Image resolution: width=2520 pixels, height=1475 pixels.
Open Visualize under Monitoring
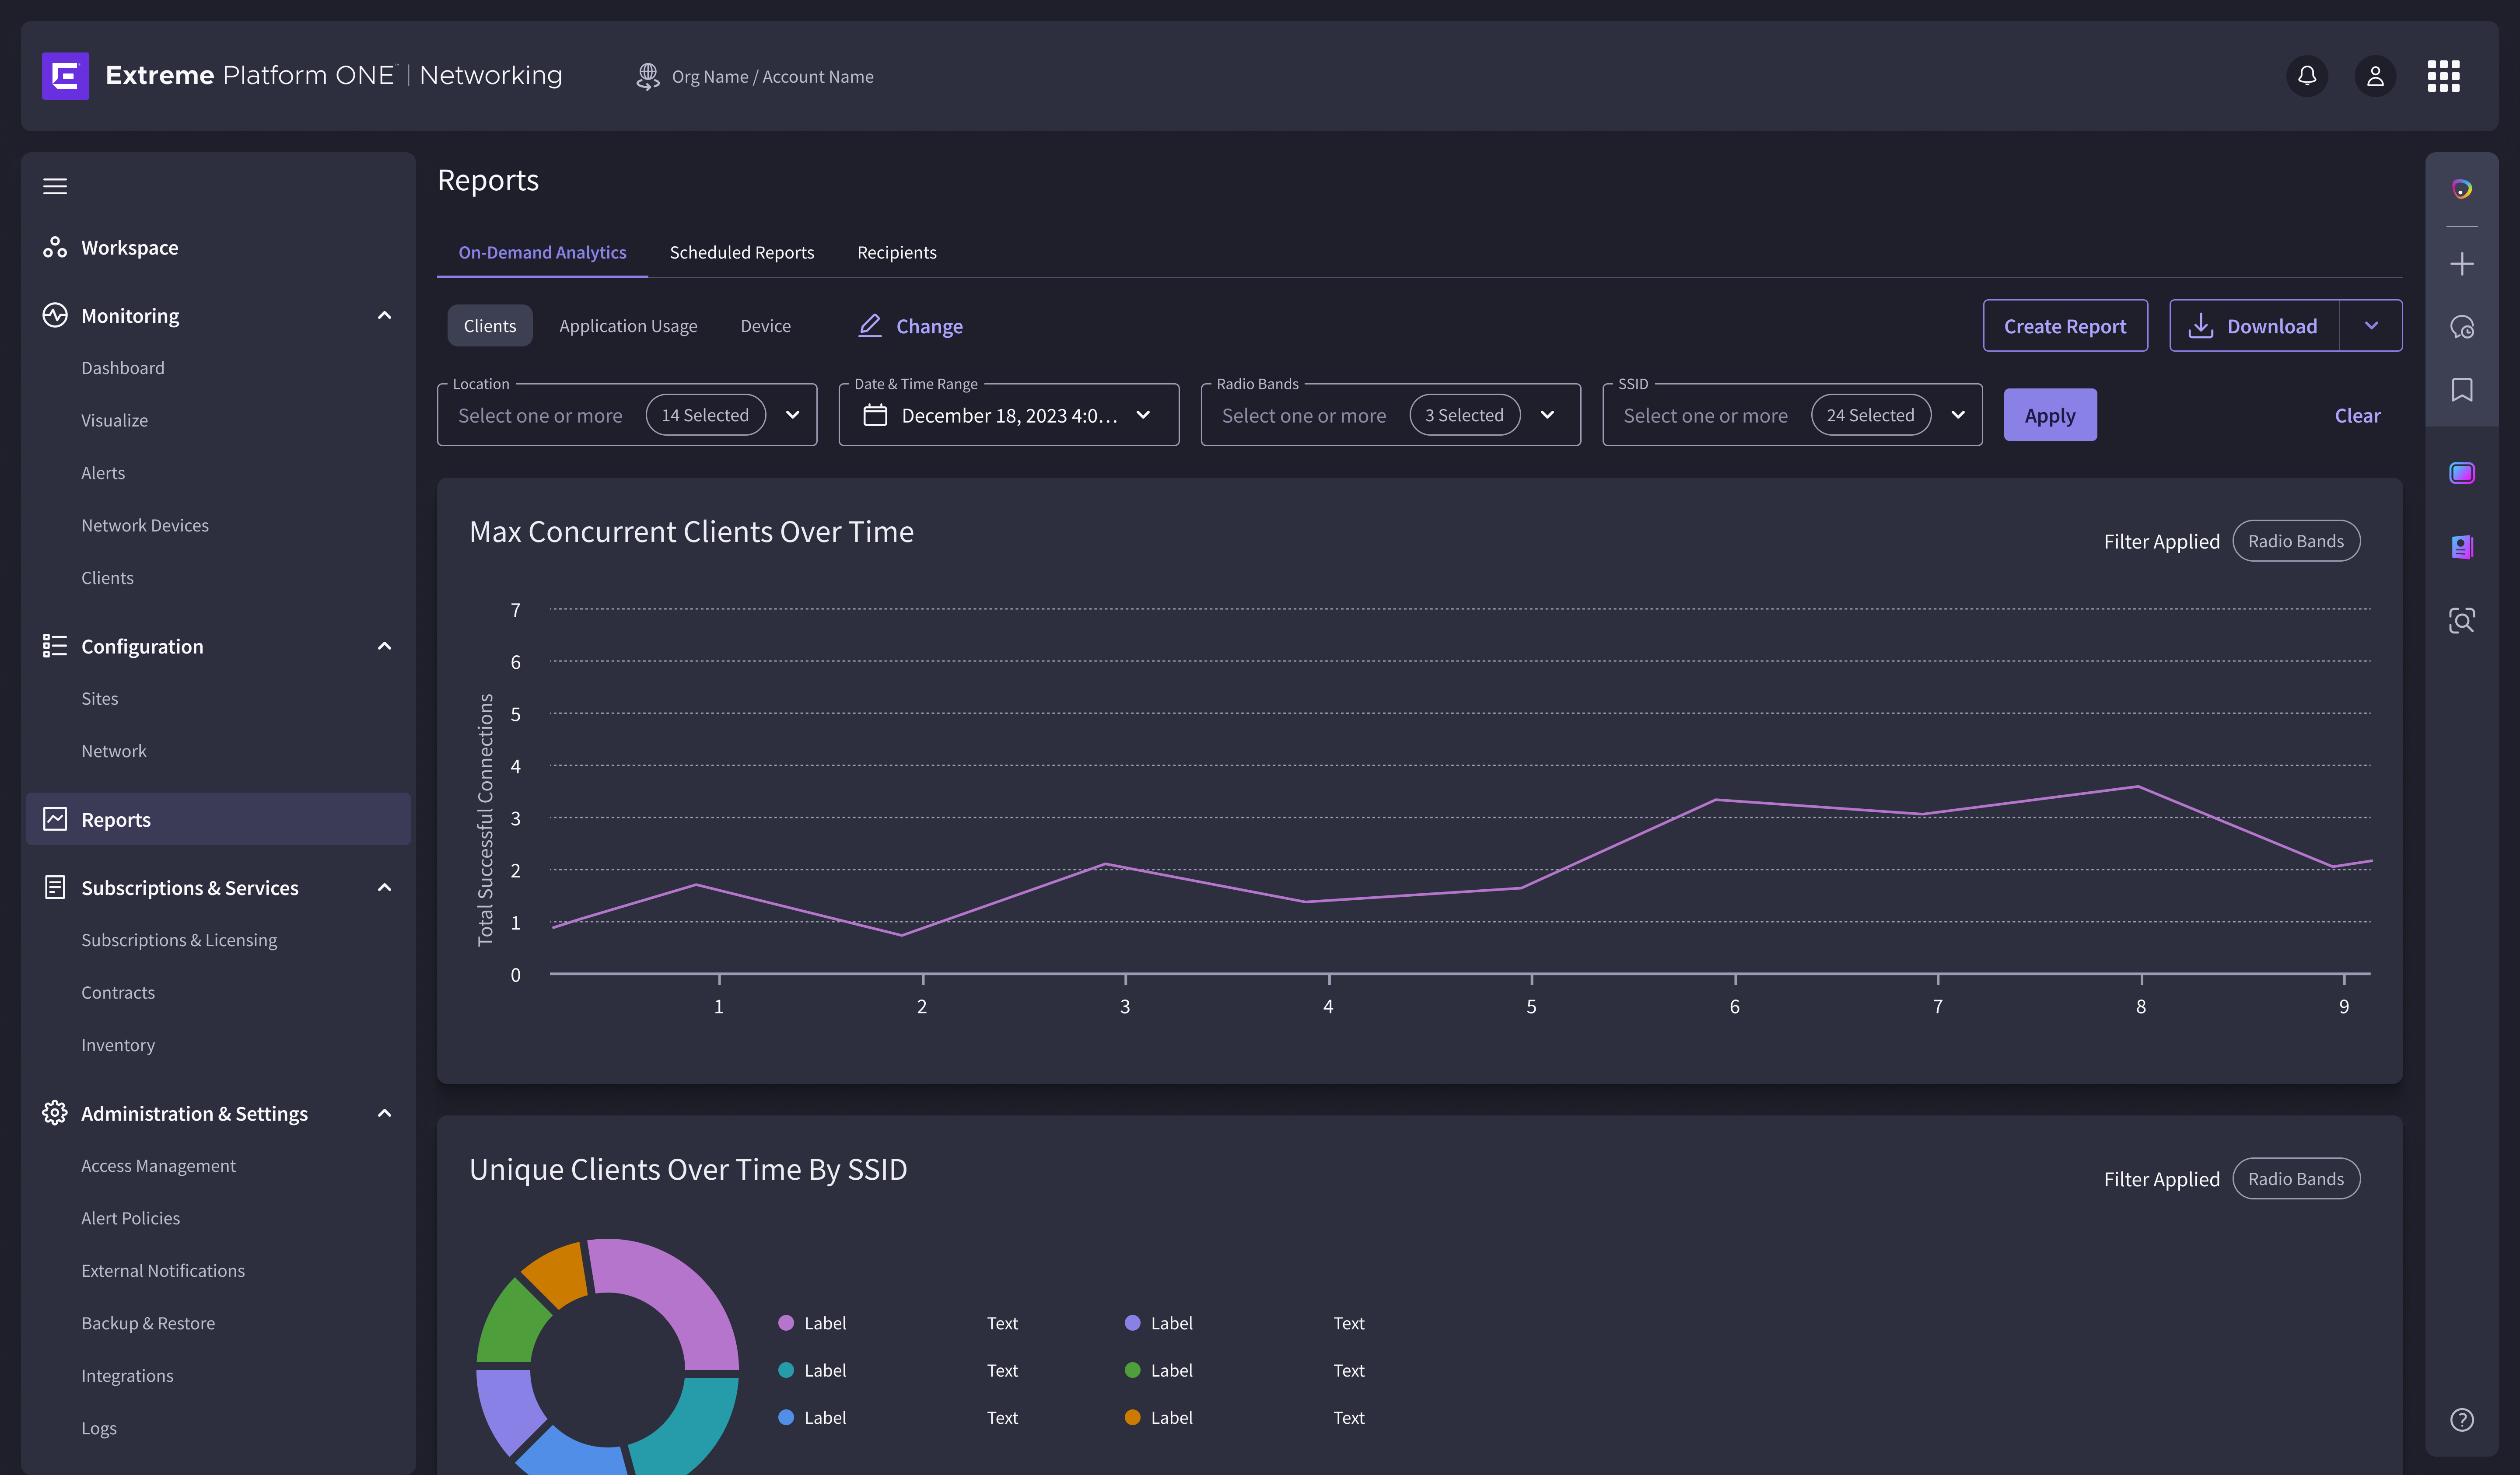114,420
